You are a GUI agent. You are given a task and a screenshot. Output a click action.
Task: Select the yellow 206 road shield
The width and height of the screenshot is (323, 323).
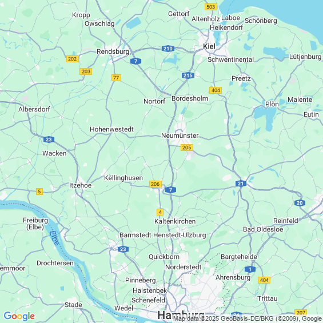pos(155,184)
